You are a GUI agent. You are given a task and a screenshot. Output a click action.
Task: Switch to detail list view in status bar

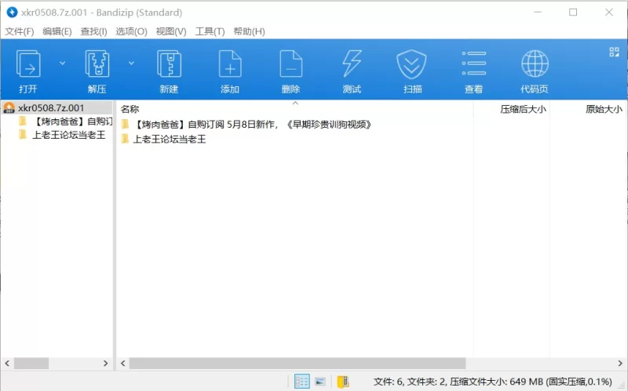coord(301,382)
